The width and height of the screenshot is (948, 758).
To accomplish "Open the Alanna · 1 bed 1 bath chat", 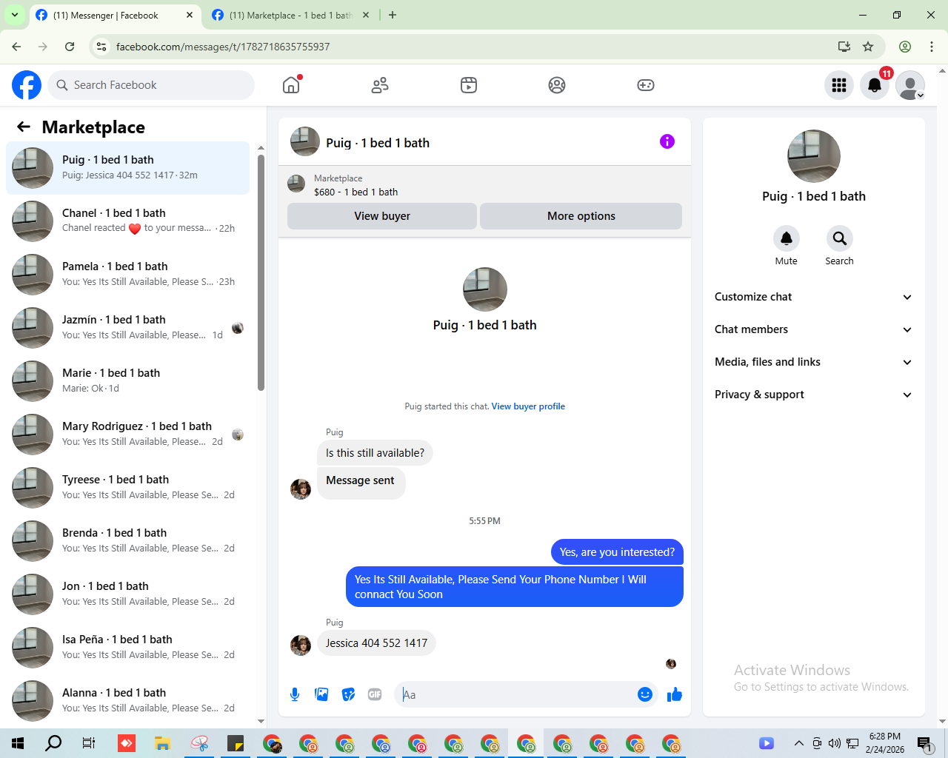I will click(x=127, y=701).
